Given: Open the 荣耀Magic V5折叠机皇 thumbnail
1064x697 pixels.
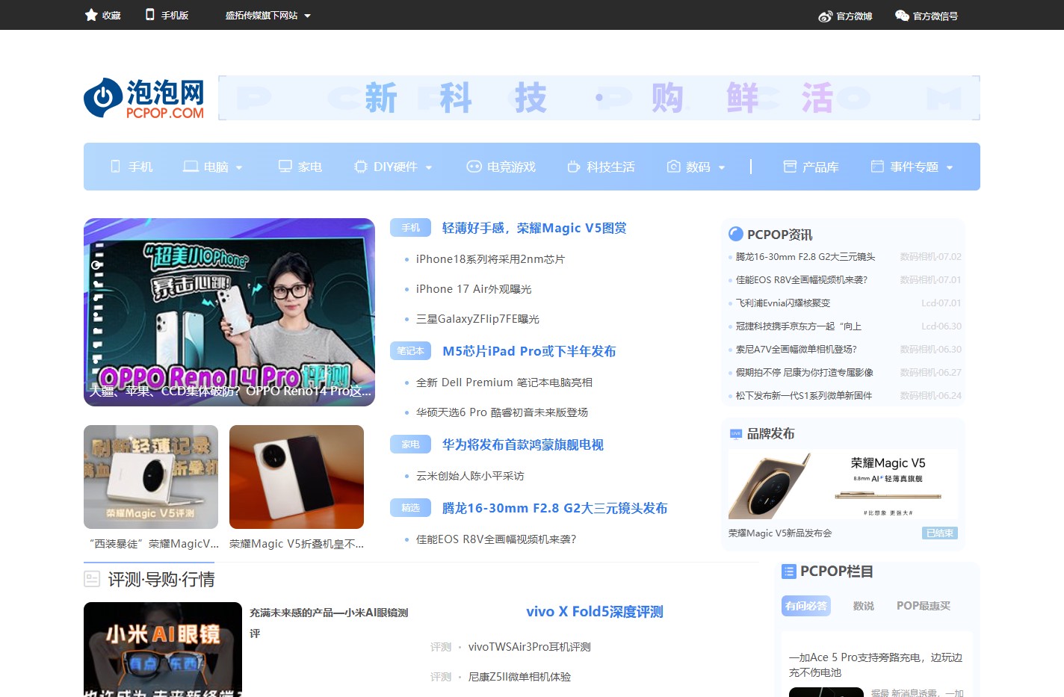Looking at the screenshot, I should tap(297, 477).
